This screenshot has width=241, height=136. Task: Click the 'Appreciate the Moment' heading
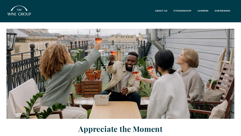click(120, 129)
